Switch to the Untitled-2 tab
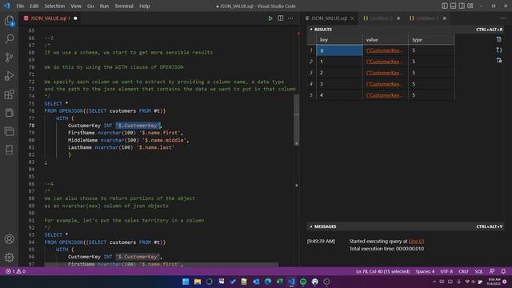512x288 pixels. click(382, 18)
